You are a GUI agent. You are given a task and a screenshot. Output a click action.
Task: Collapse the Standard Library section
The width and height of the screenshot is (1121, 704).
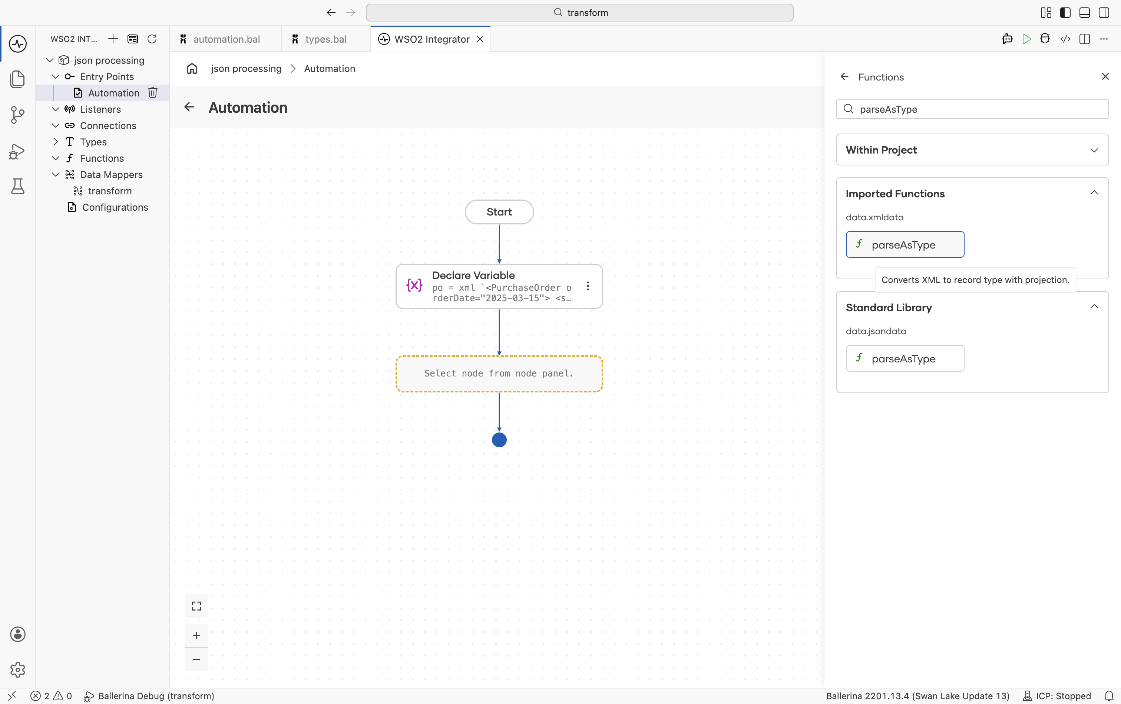click(x=1094, y=306)
